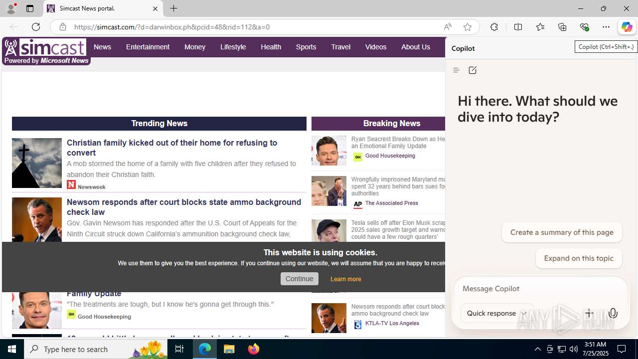Click Copilot add attachment plus icon
The height and width of the screenshot is (359, 638).
tap(589, 313)
